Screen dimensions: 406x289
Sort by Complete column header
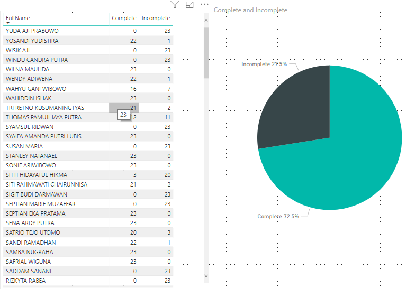coord(124,18)
